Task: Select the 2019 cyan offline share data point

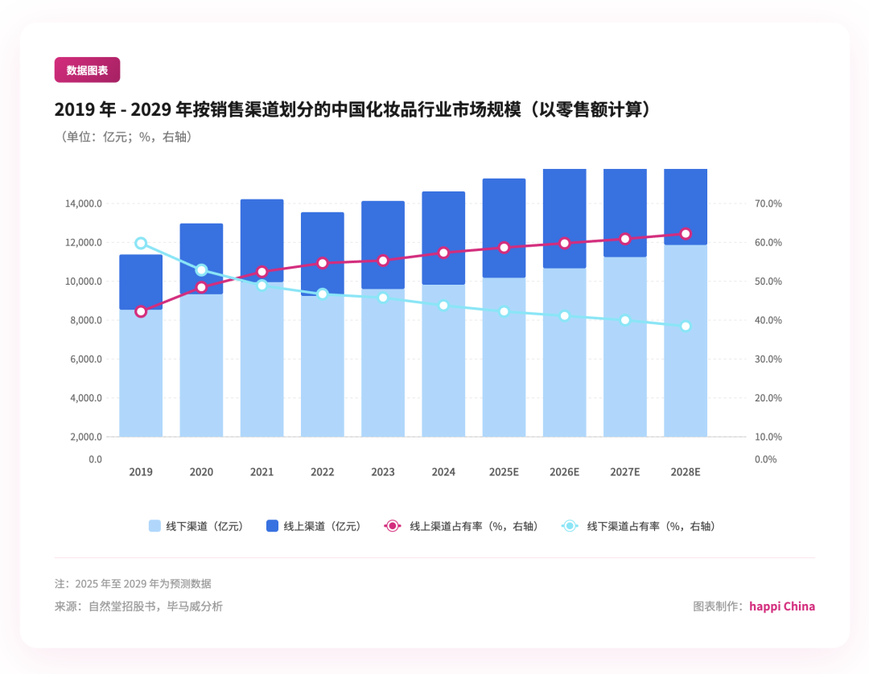Action: click(141, 243)
